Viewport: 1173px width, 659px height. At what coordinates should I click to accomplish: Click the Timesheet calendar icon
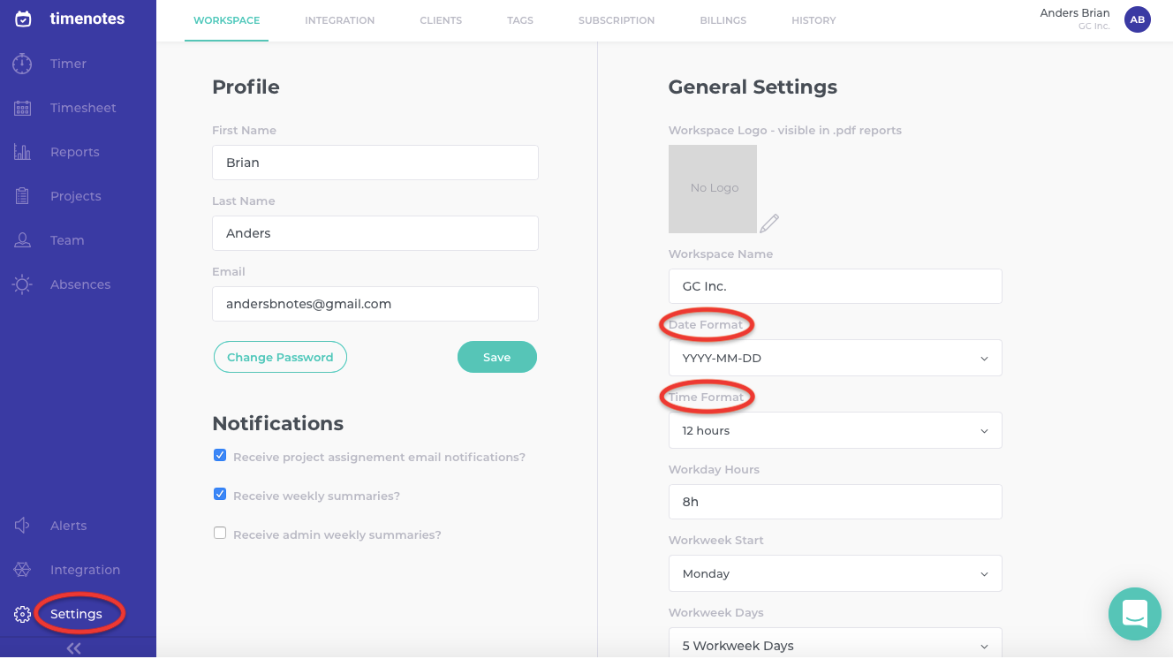[x=22, y=108]
